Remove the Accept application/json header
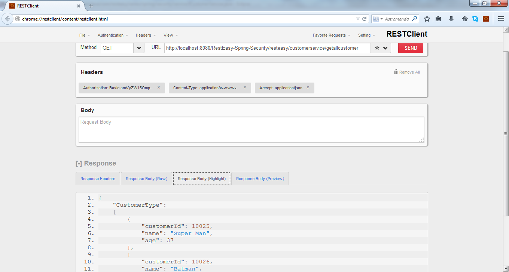The height and width of the screenshot is (272, 509). (308, 87)
